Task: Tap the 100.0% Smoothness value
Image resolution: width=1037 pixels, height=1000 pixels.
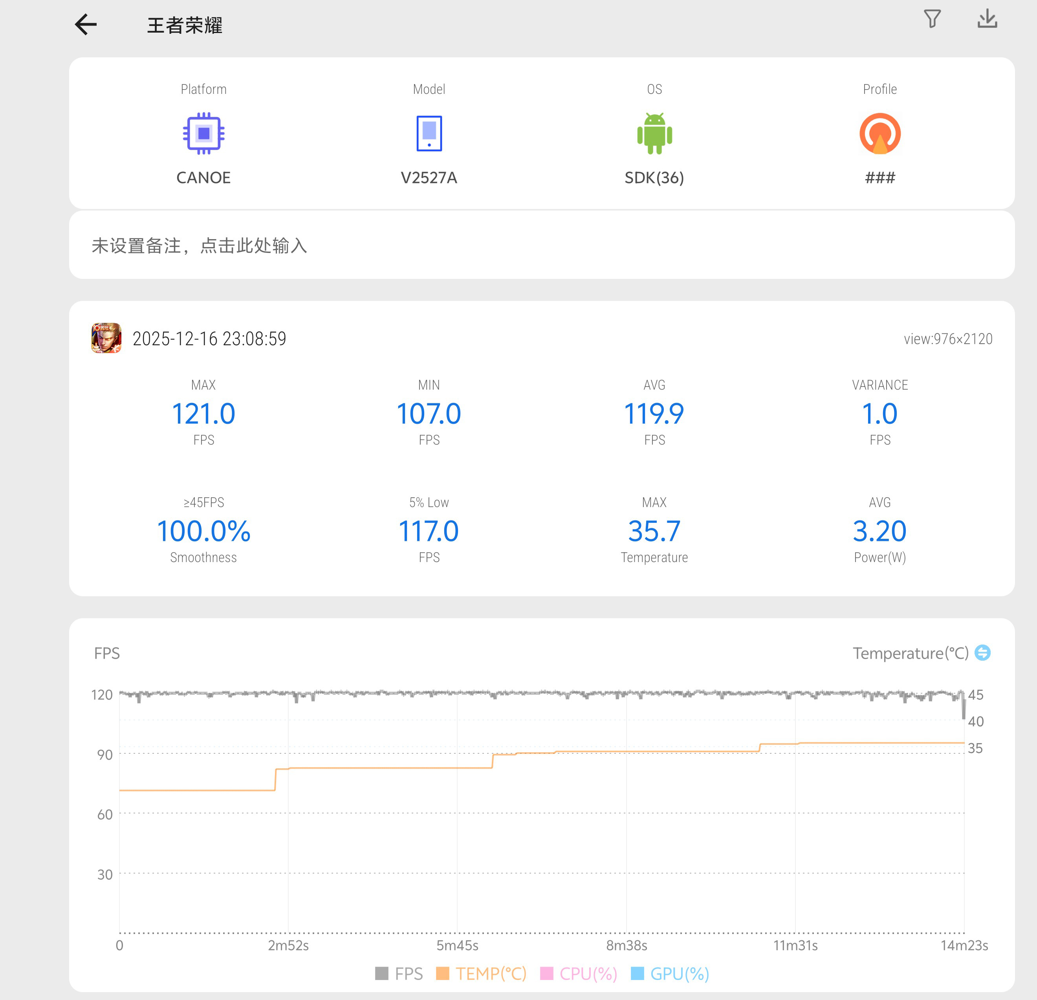Action: (x=204, y=531)
